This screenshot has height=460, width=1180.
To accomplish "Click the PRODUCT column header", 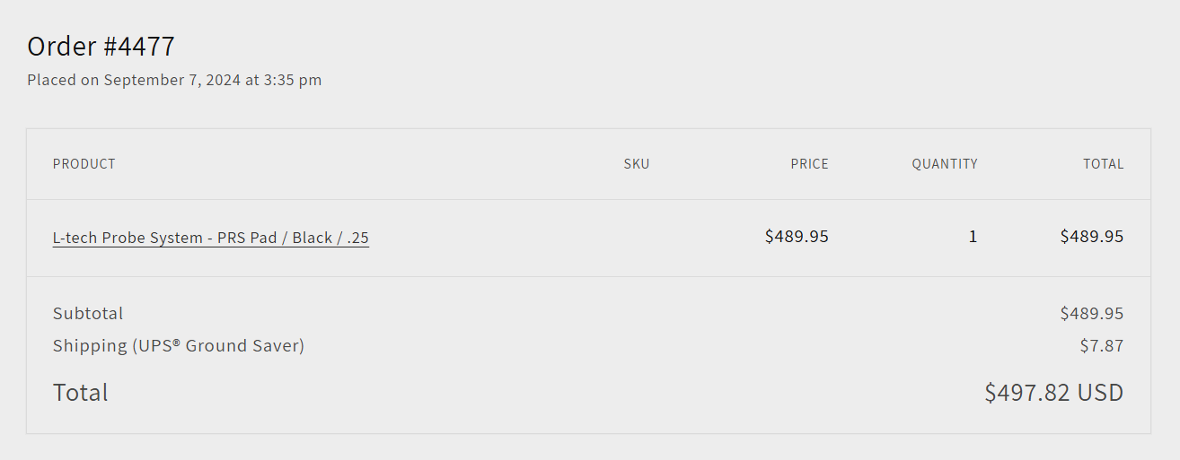I will [x=84, y=164].
